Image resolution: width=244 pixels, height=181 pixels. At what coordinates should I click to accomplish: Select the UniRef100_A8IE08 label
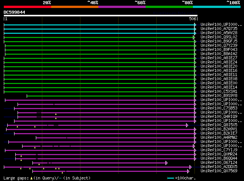tap(219, 79)
